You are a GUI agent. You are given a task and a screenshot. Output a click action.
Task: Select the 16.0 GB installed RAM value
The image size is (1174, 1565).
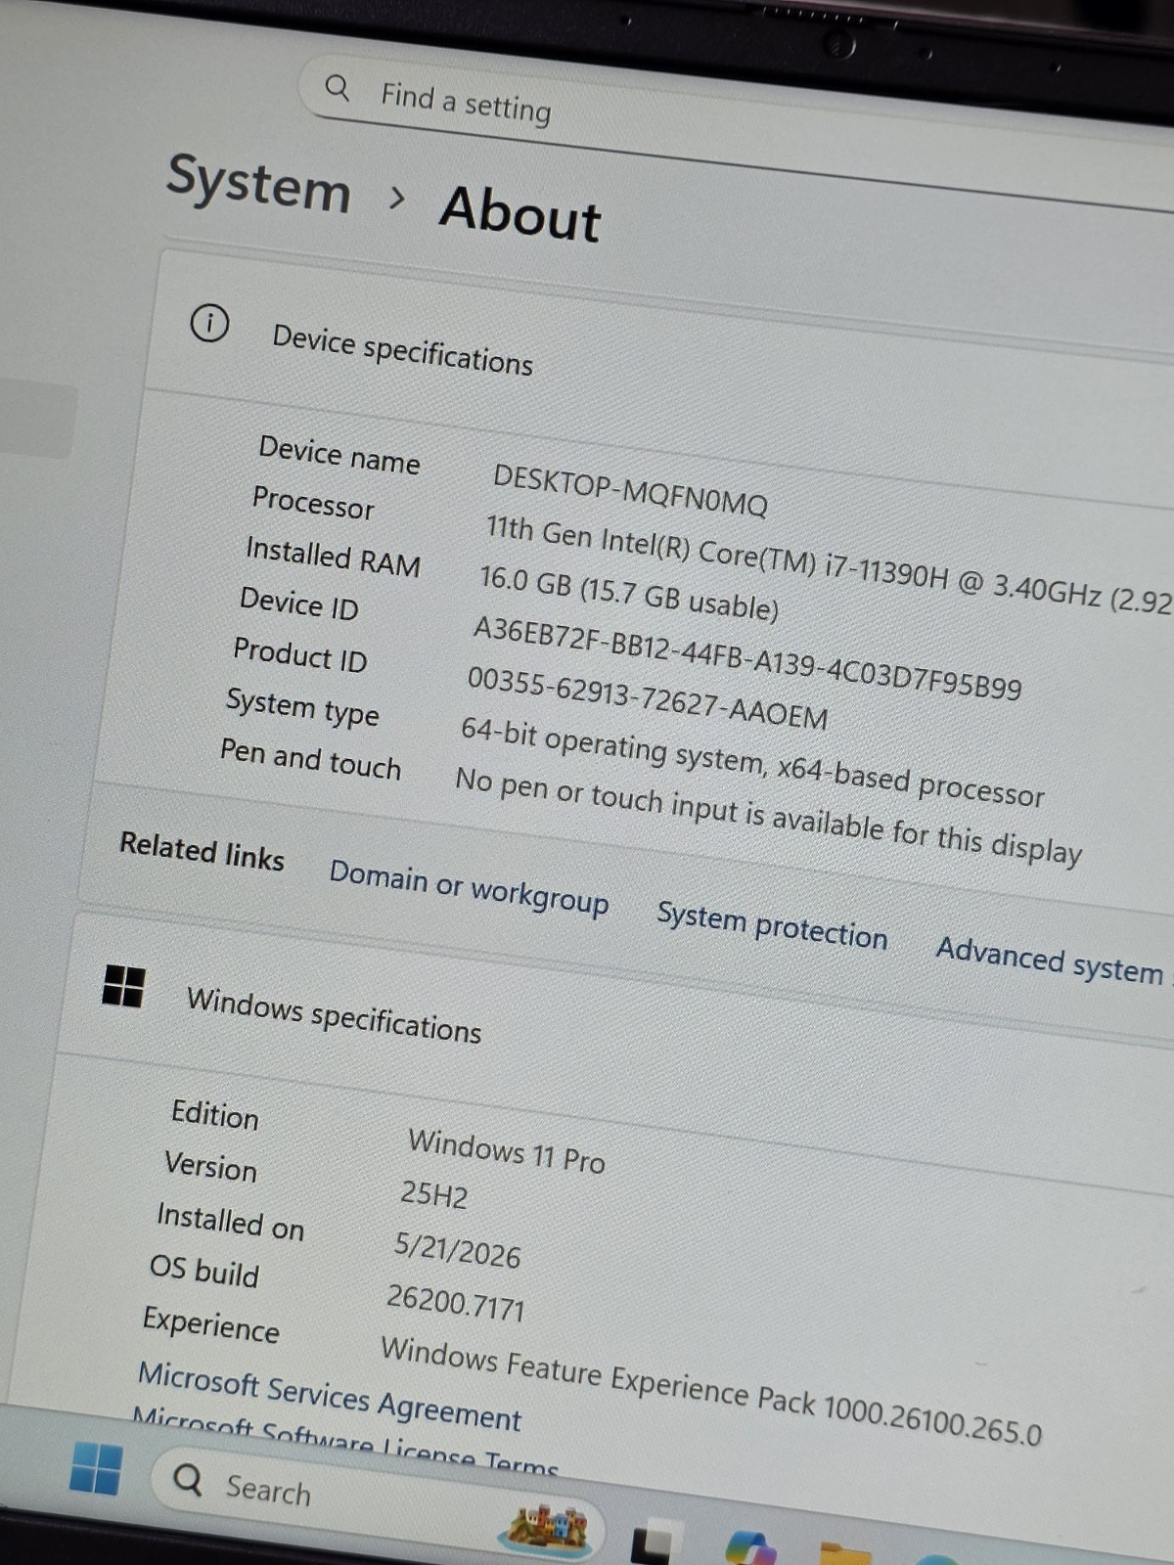[x=629, y=593]
